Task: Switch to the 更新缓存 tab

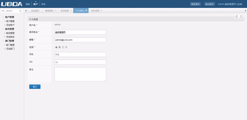Action: pyautogui.click(x=49, y=11)
